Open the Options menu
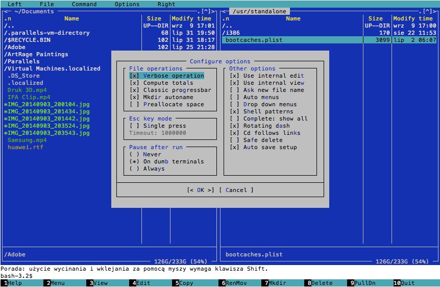The image size is (440, 287). (127, 4)
